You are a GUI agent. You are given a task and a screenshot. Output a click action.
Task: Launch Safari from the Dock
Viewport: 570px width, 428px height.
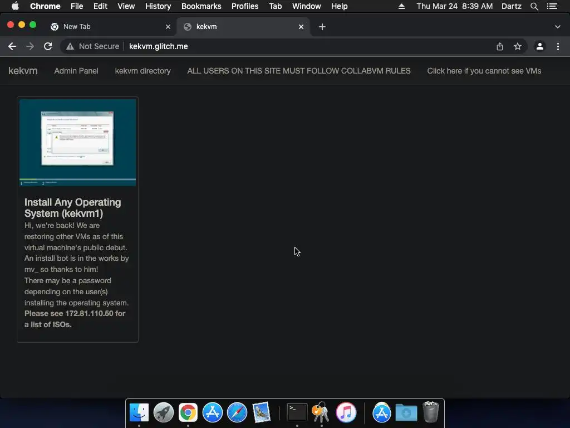(x=237, y=412)
